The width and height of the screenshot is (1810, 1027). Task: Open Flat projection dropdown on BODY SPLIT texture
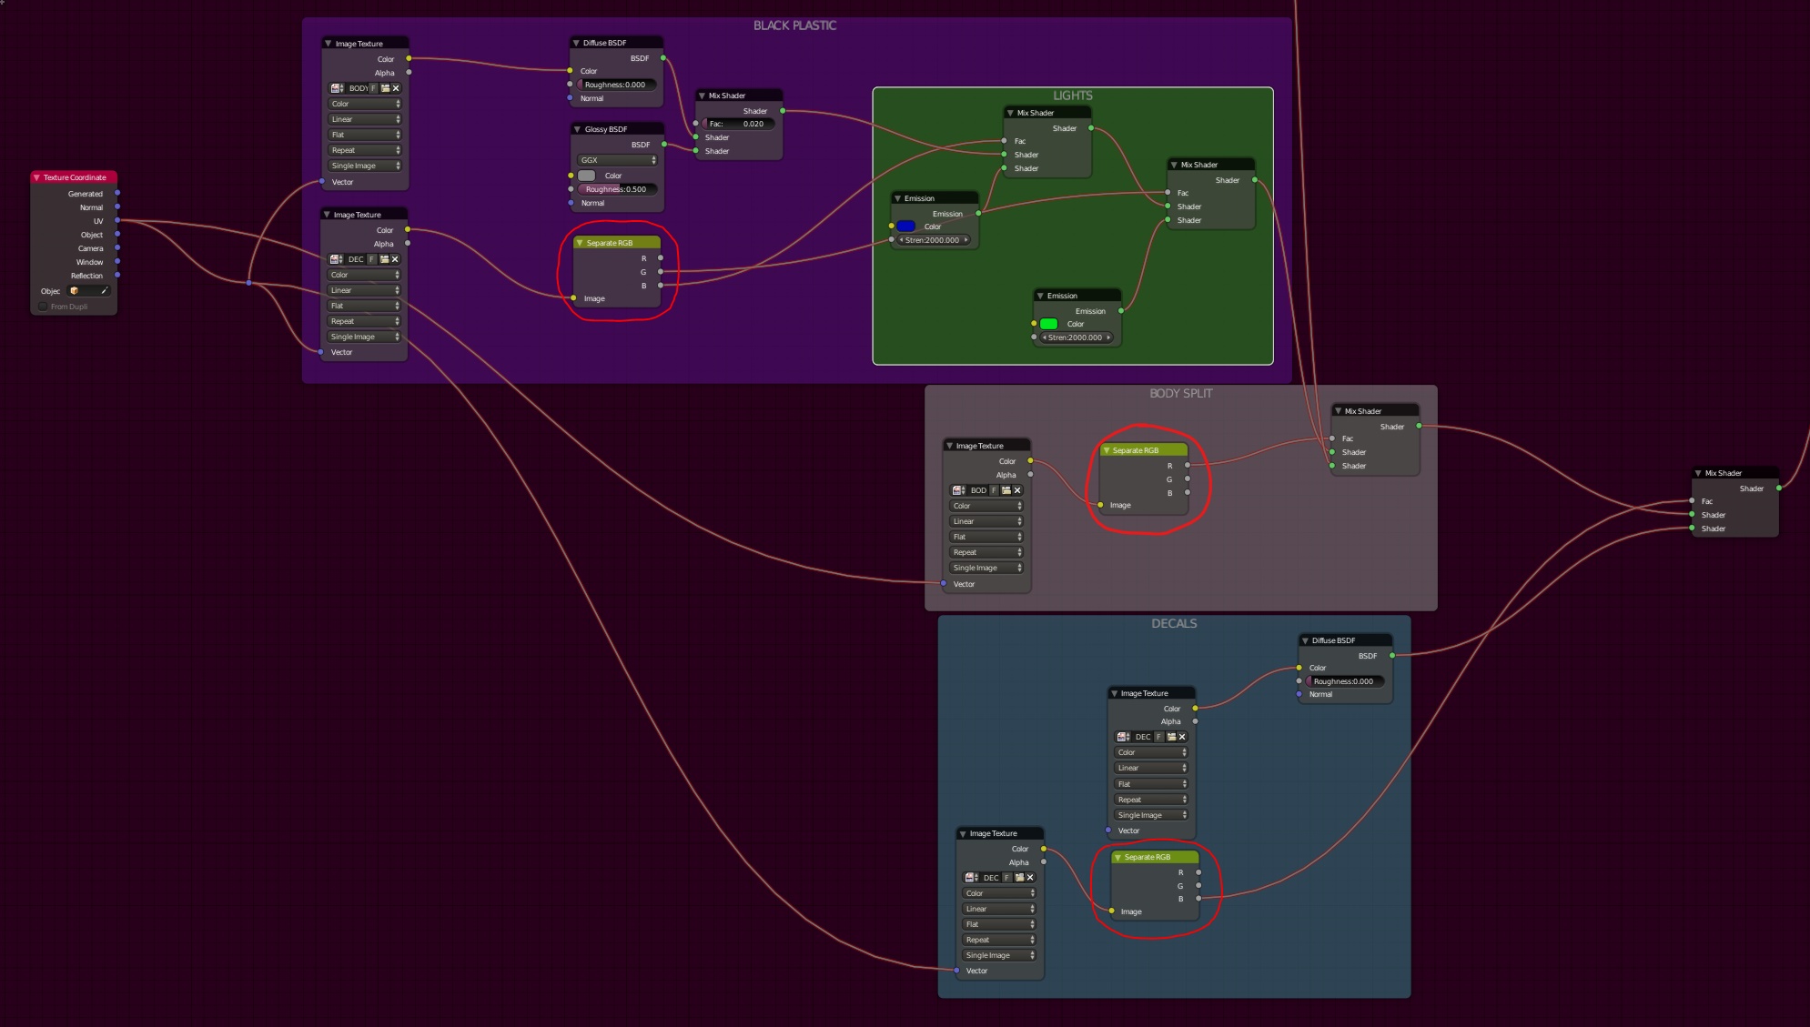(x=986, y=537)
